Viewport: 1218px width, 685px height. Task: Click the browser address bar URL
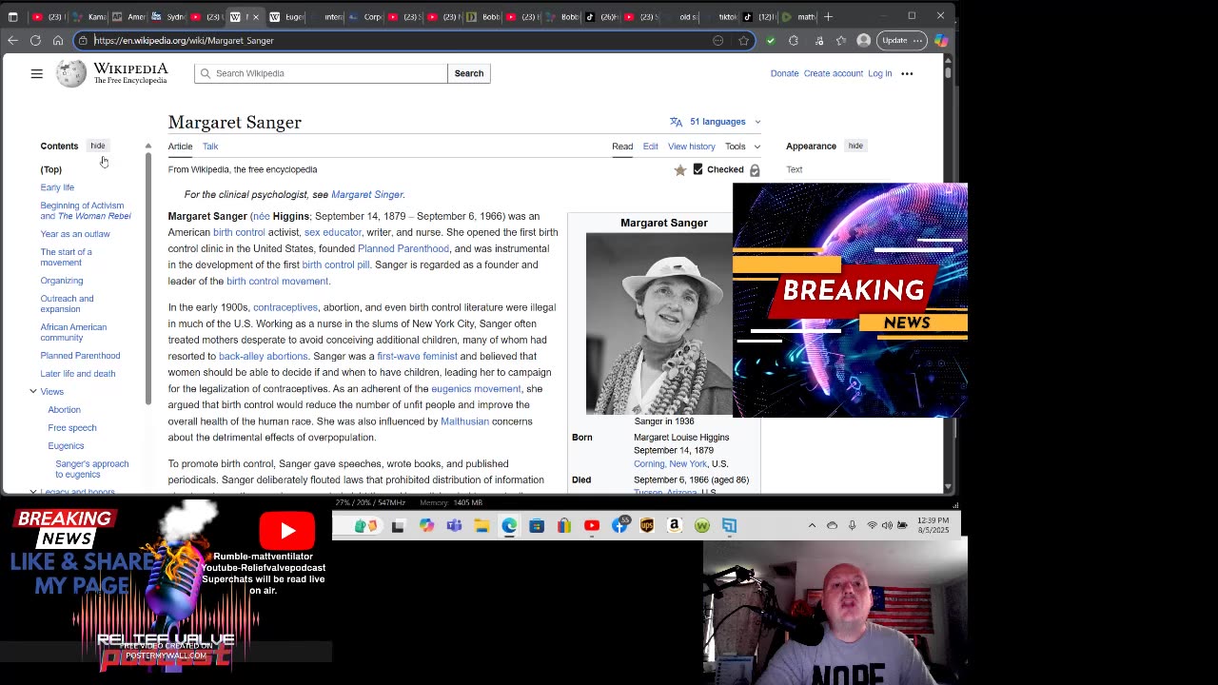[x=184, y=40]
